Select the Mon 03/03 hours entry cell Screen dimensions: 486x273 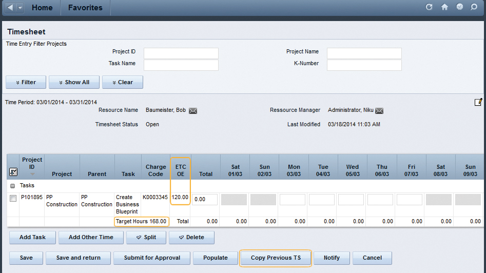(x=294, y=200)
